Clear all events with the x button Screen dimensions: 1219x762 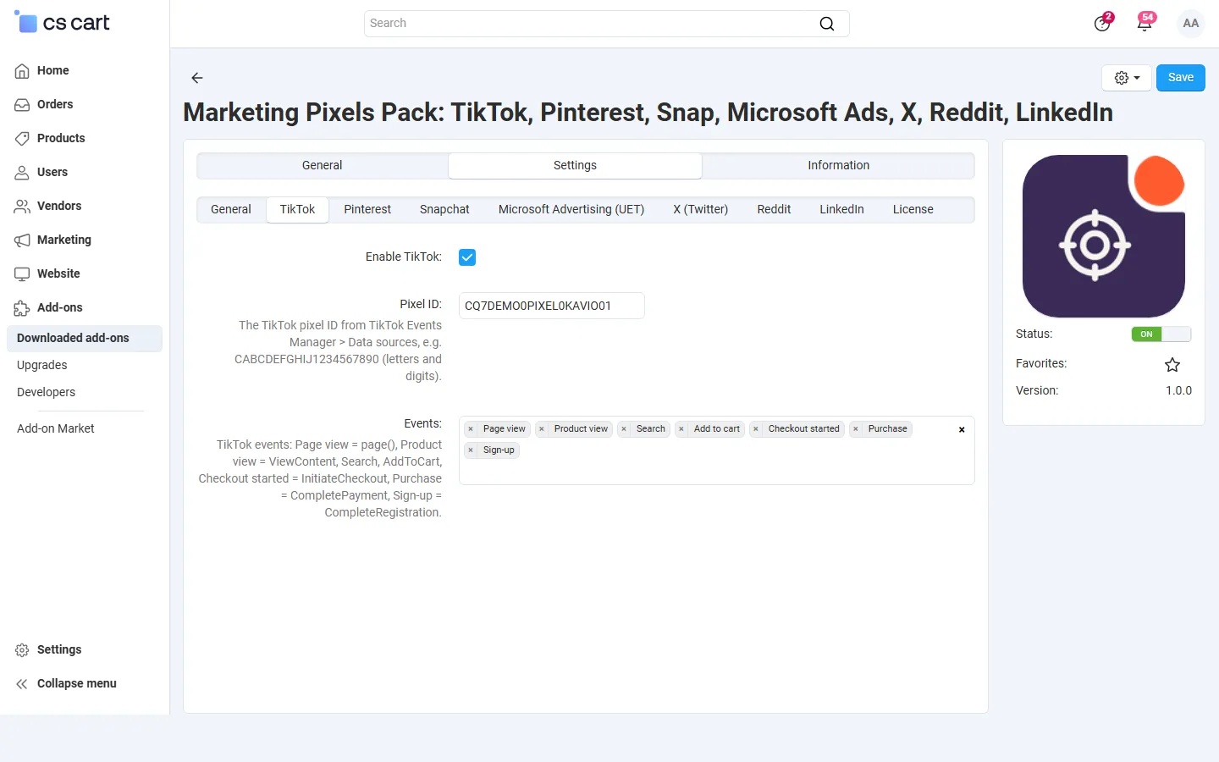962,430
